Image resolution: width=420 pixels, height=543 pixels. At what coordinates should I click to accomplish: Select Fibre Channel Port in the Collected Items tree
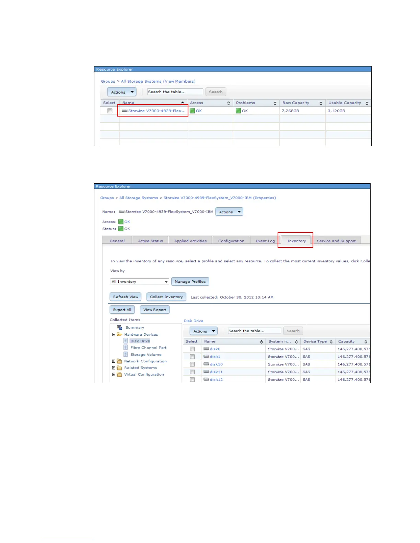tap(148, 347)
